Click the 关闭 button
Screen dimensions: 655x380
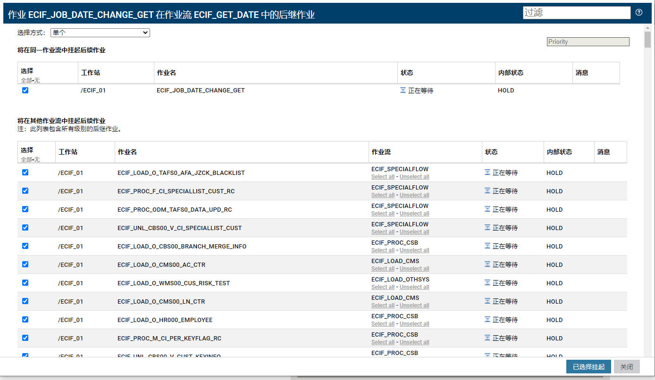627,366
